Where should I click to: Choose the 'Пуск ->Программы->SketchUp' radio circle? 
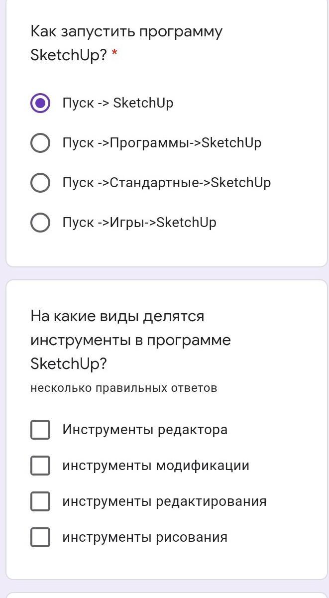tap(40, 143)
